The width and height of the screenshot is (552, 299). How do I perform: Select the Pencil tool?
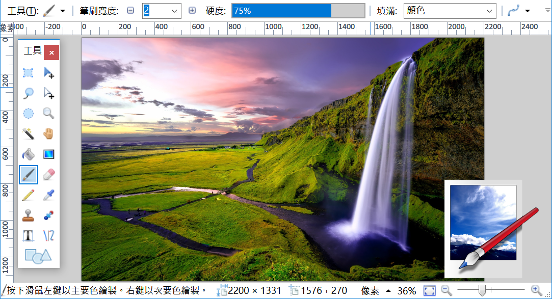(x=28, y=195)
